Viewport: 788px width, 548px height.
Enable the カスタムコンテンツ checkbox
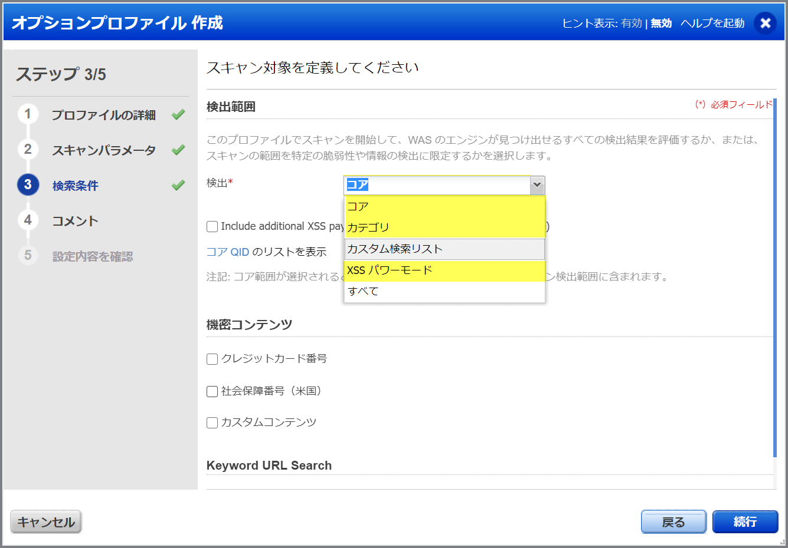click(x=212, y=422)
